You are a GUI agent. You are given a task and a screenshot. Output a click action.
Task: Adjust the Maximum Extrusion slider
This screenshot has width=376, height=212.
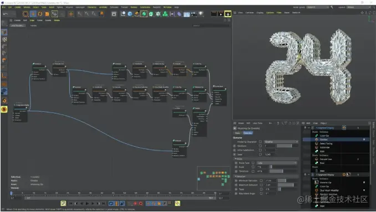pyautogui.click(x=288, y=185)
